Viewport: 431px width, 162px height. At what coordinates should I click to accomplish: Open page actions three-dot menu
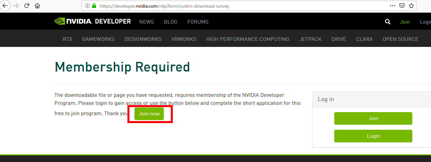(x=393, y=6)
